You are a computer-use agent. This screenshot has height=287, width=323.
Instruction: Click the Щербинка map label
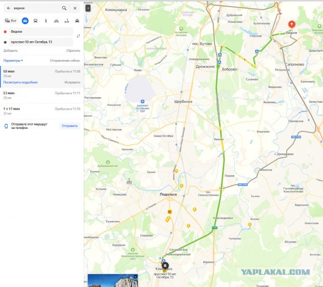coord(183,101)
